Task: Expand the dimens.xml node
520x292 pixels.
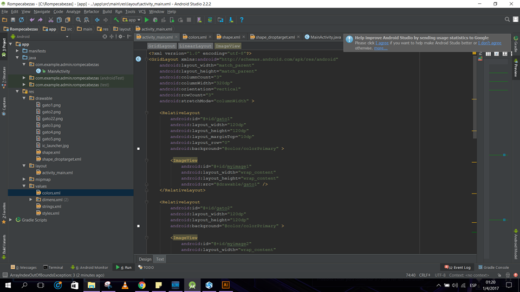Action: tap(31, 200)
